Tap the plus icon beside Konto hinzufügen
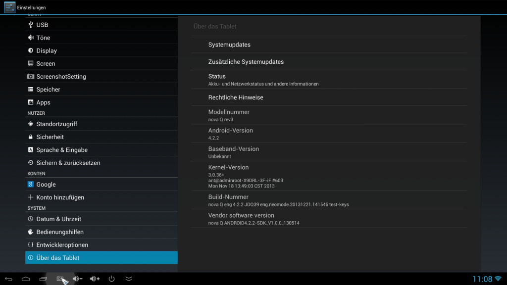 [x=31, y=197]
